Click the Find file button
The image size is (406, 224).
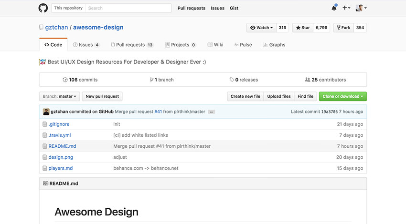tap(306, 96)
